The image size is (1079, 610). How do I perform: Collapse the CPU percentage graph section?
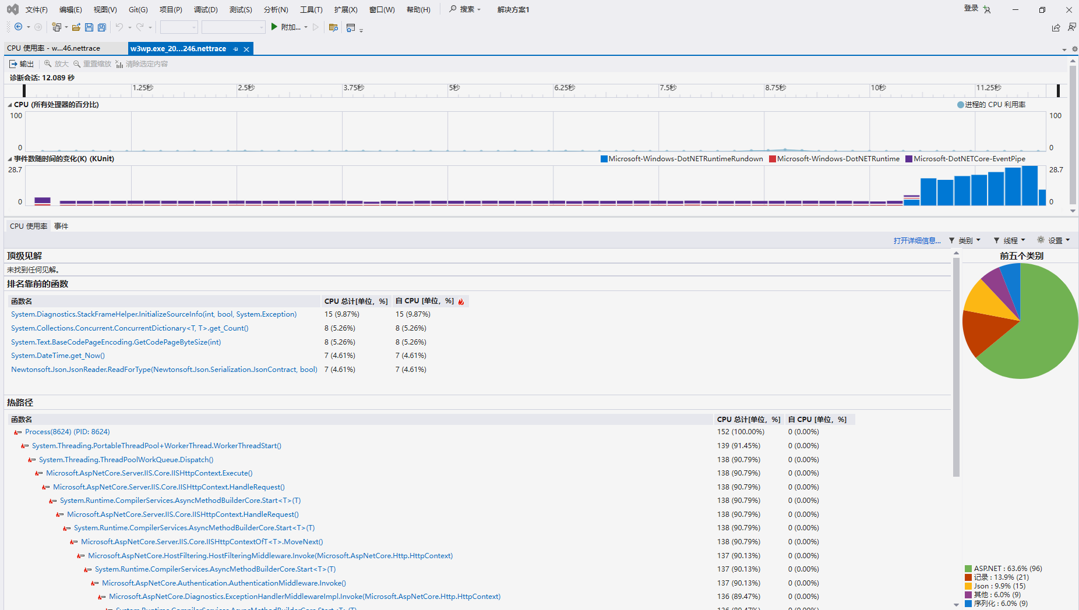coord(10,105)
